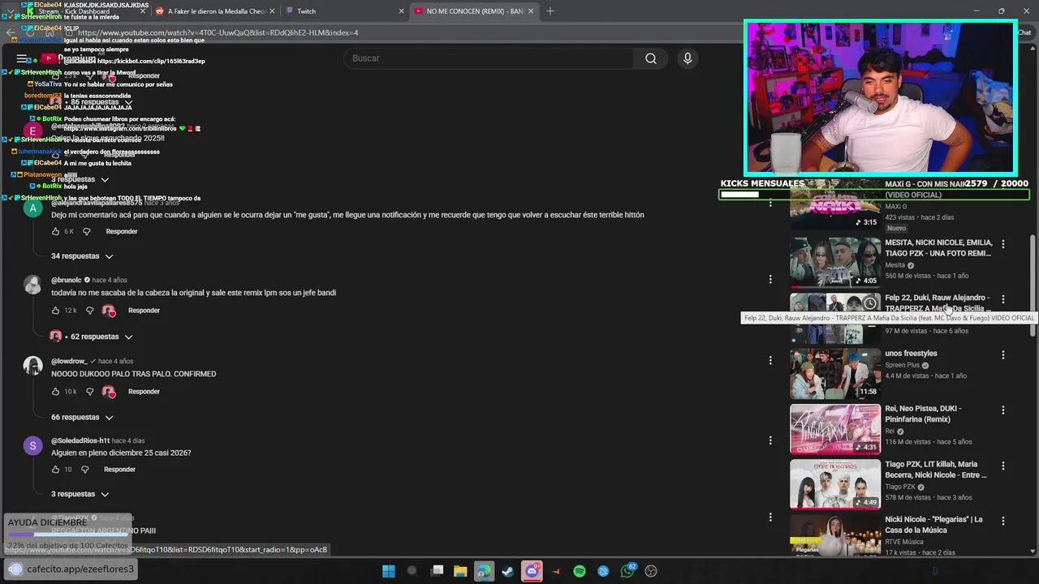Click Responder on the @brunolc comment

pyautogui.click(x=144, y=311)
